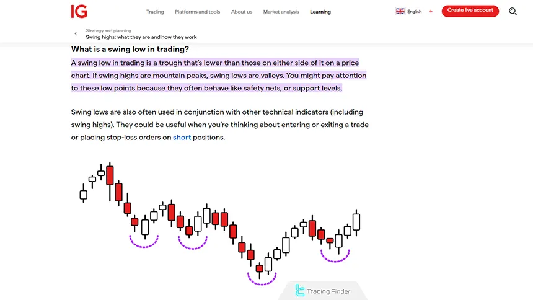Click the IG logo

79,11
